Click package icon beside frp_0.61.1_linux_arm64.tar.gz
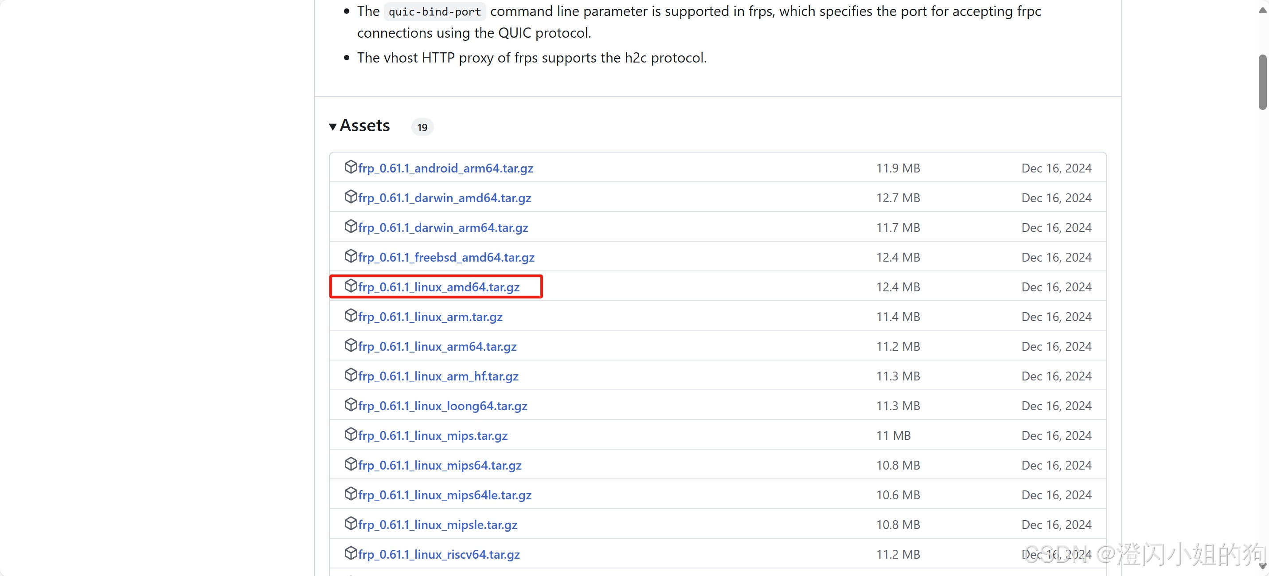The image size is (1269, 576). pos(350,345)
